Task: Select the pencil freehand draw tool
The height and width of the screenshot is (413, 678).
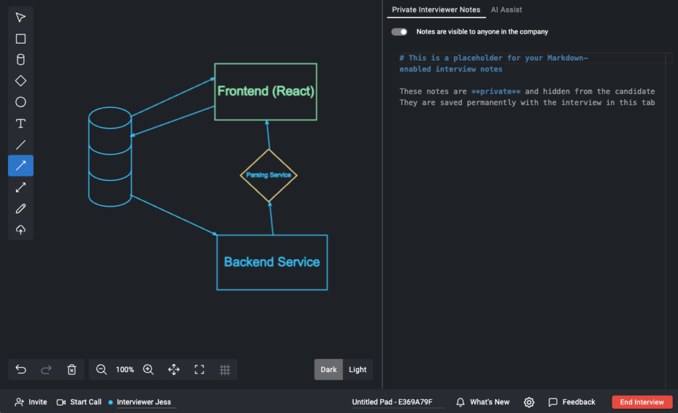Action: (21, 209)
